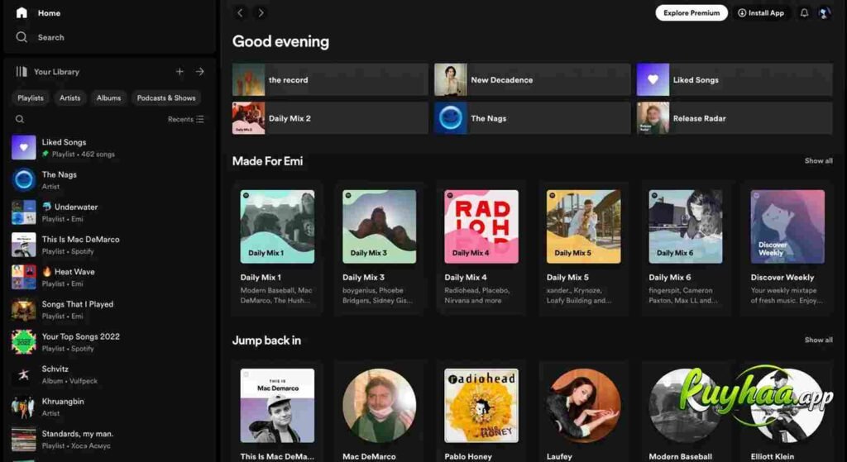Viewport: 847px width, 462px height.
Task: Show all Jump back in items
Action: tap(818, 340)
